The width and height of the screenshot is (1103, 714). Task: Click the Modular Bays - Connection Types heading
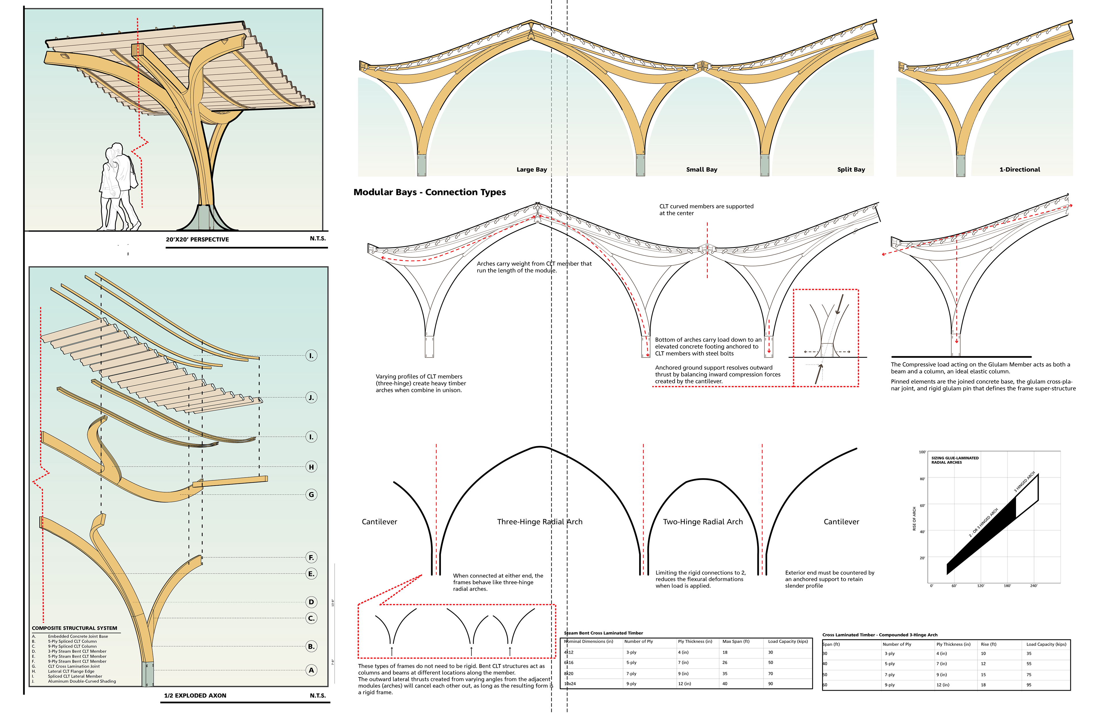[429, 192]
